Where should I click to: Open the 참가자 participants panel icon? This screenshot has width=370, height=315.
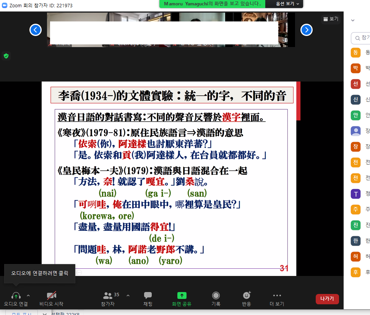coord(108,295)
